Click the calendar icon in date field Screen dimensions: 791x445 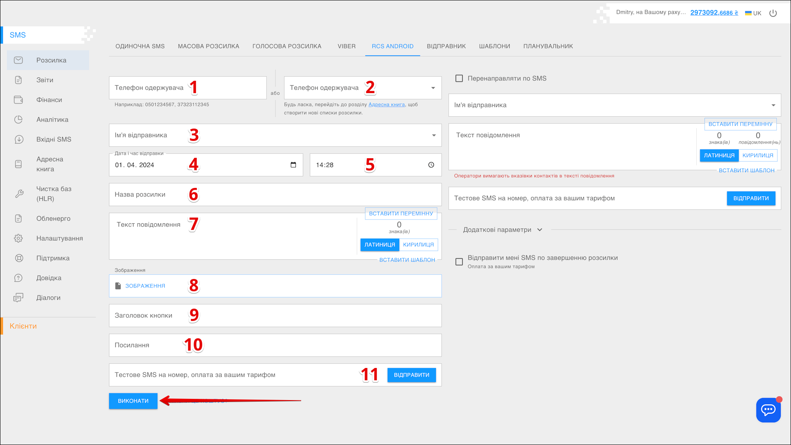293,165
